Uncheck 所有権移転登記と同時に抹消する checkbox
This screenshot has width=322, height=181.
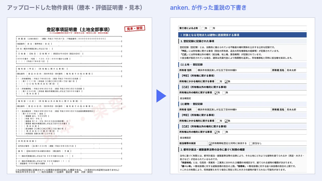coord(210,144)
